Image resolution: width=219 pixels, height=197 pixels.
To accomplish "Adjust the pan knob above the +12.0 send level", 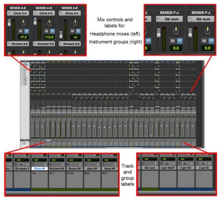I will (x=49, y=23).
